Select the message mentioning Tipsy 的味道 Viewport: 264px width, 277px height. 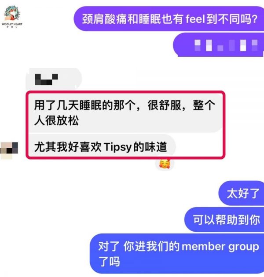(102, 146)
